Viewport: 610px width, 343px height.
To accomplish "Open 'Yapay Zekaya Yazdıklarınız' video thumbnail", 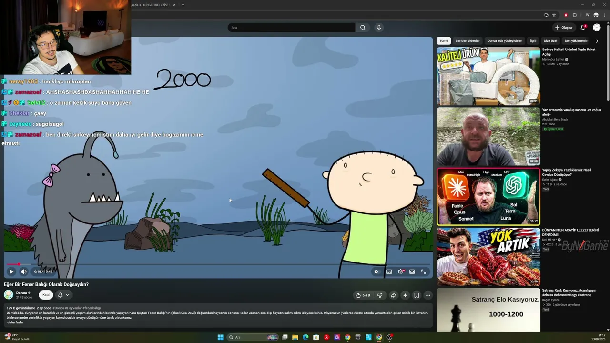I will (488, 196).
